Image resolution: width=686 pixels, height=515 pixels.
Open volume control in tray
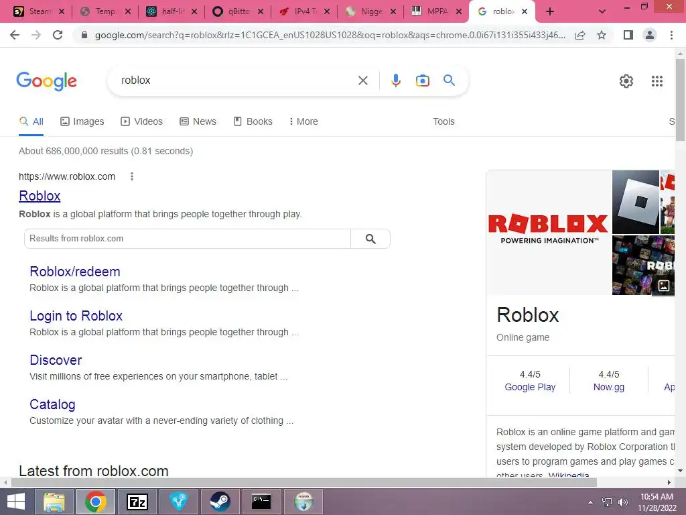(622, 502)
